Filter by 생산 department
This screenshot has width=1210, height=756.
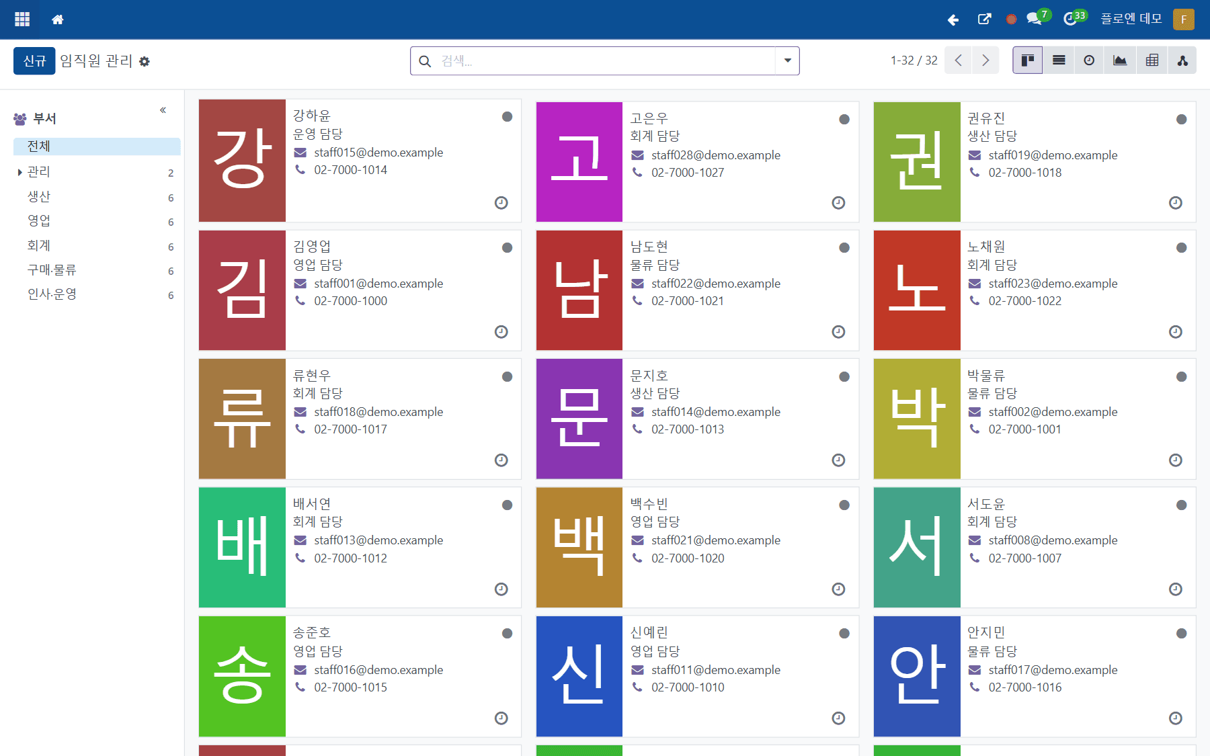coord(39,197)
